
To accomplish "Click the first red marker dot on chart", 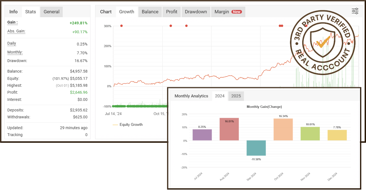I will pos(121,26).
